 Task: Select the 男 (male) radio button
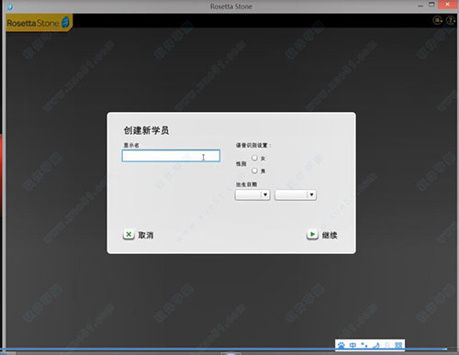tap(254, 171)
